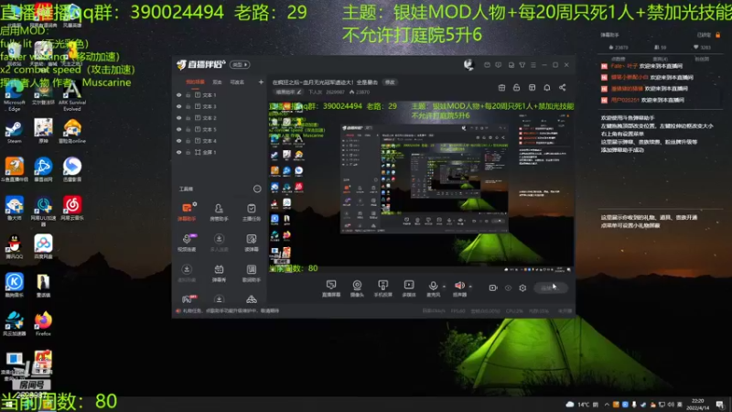Toggle the lock on the 文本 1 layer

click(x=188, y=95)
